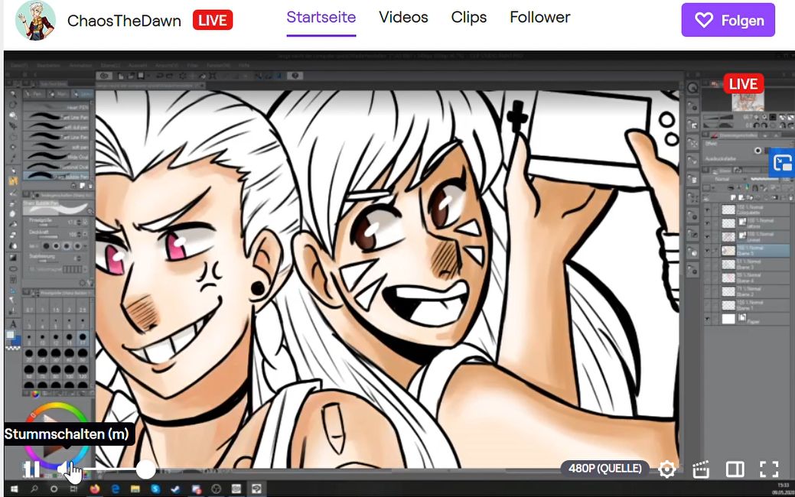This screenshot has width=795, height=497.
Task: Click the navigator preview thumbnail
Action: point(748,100)
